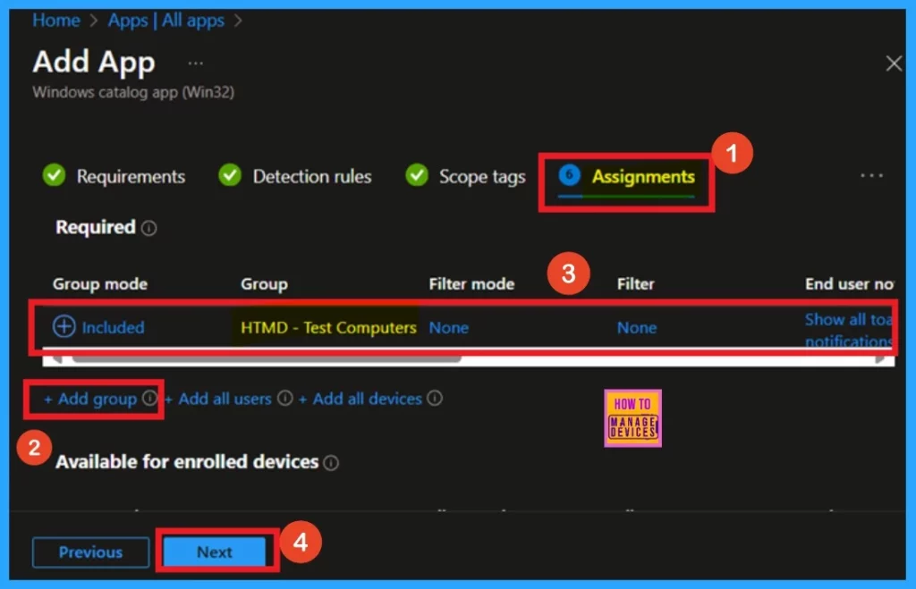Click the Filter mode None link
The image size is (916, 589).
click(449, 327)
